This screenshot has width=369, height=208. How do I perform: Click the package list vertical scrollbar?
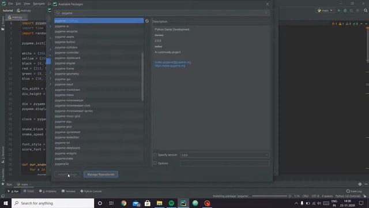tap(142, 77)
